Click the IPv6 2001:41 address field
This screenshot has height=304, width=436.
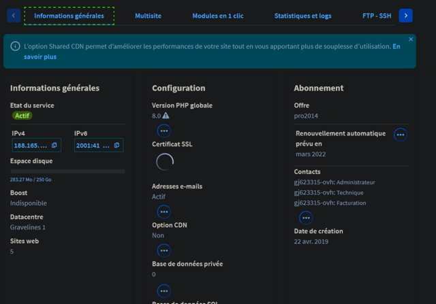99,145
